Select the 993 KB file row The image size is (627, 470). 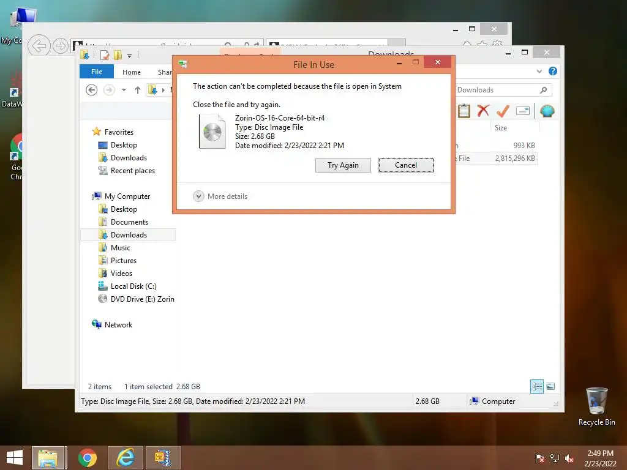[x=496, y=146]
